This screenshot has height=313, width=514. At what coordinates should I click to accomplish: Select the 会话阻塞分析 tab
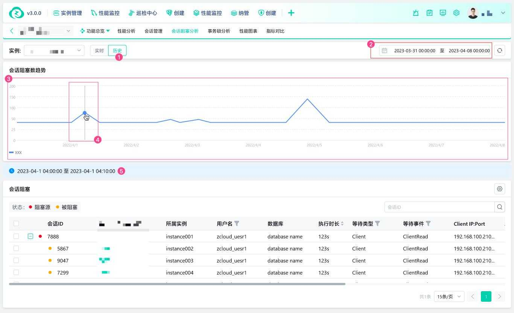tap(185, 31)
